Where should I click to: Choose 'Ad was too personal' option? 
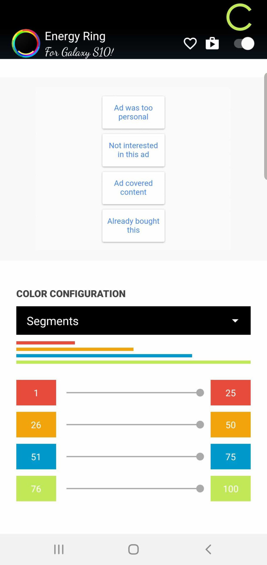(133, 112)
